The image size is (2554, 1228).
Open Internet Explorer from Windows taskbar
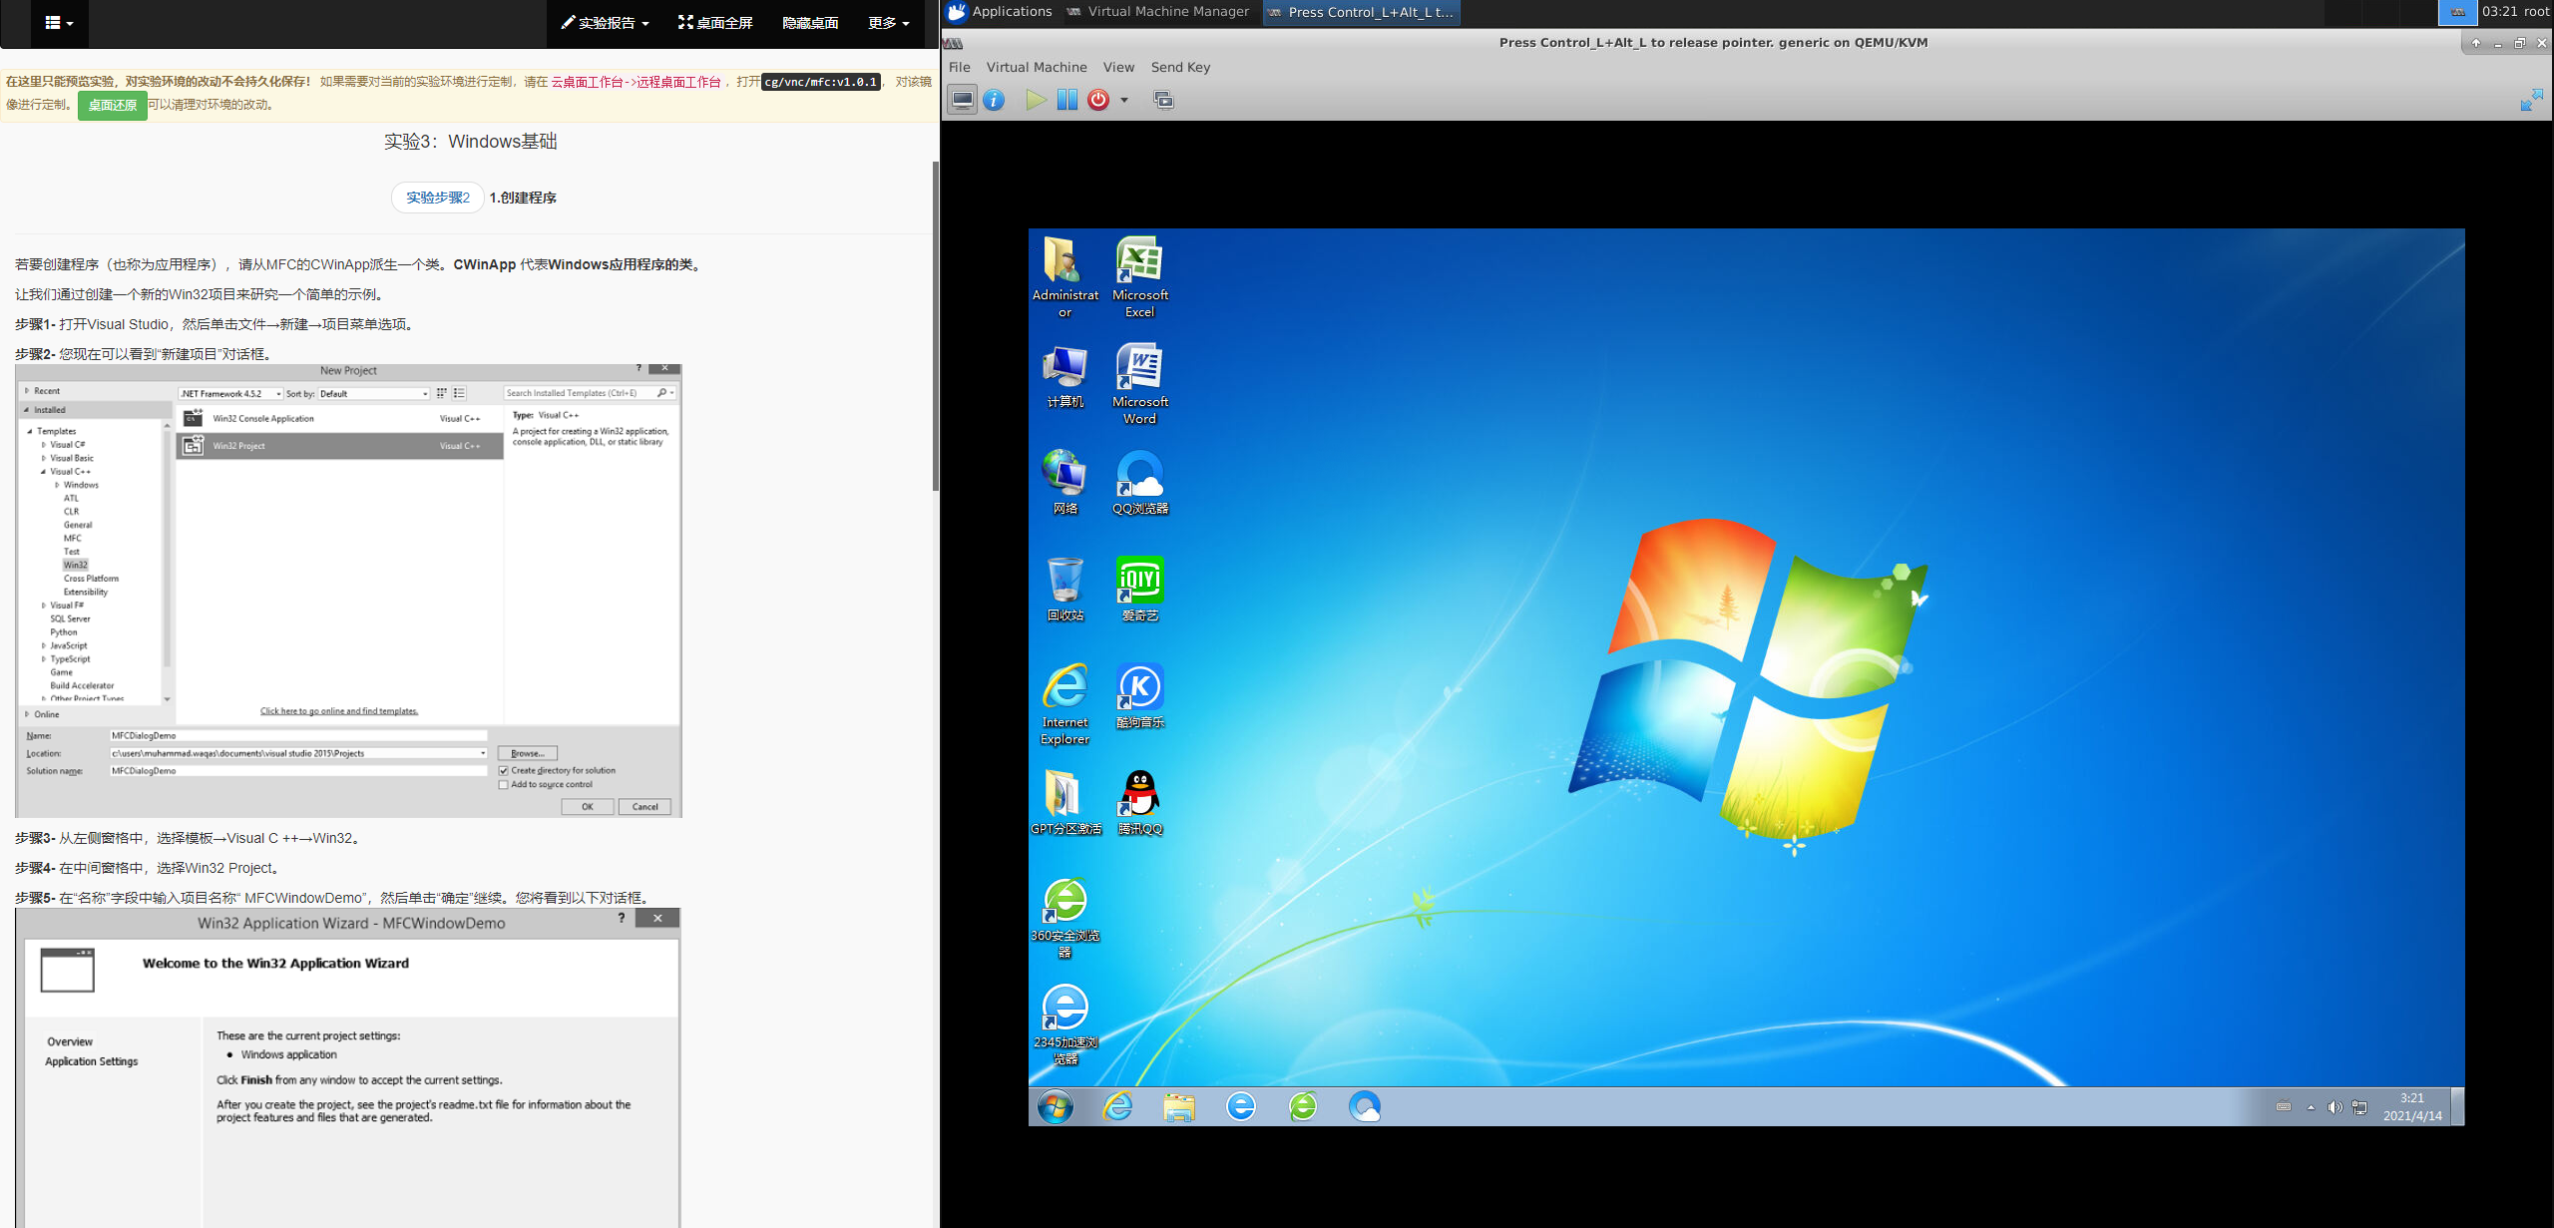(1117, 1106)
